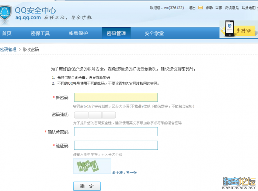The width and height of the screenshot is (258, 191).
Task: Click the 密码管理 breadcrumb link
Action: pyautogui.click(x=8, y=49)
